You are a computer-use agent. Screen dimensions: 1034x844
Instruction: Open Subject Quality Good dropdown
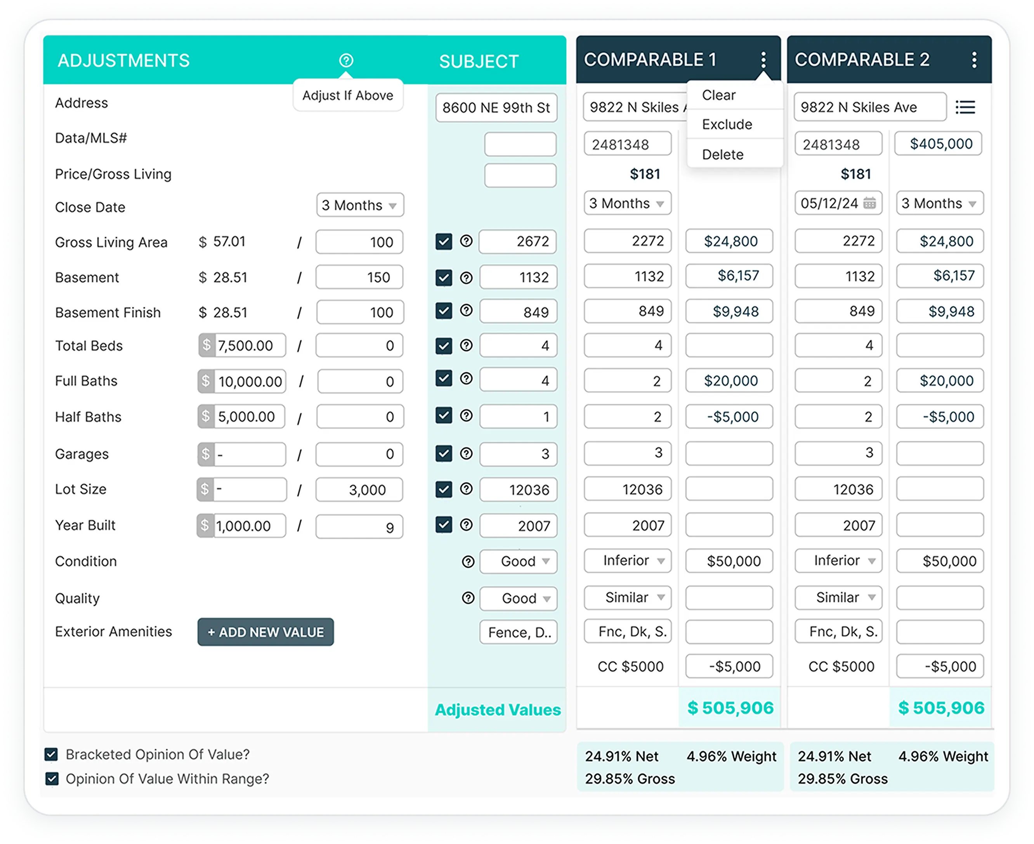[x=518, y=598]
